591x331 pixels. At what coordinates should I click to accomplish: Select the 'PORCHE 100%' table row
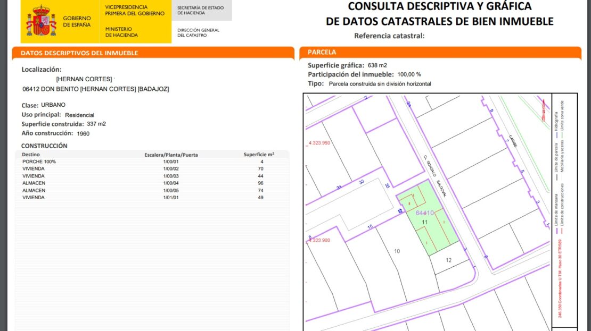tap(152, 162)
